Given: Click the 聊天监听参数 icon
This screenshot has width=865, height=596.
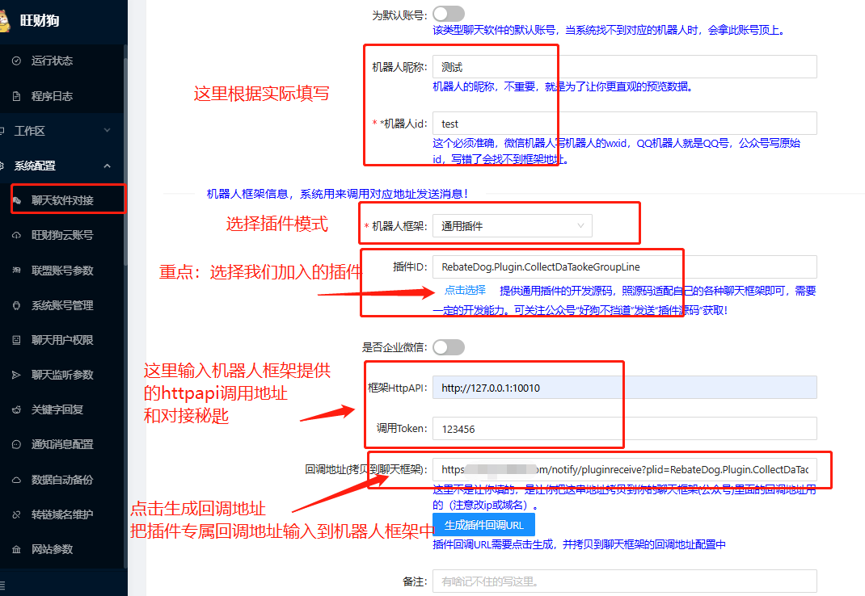Looking at the screenshot, I should [x=16, y=375].
